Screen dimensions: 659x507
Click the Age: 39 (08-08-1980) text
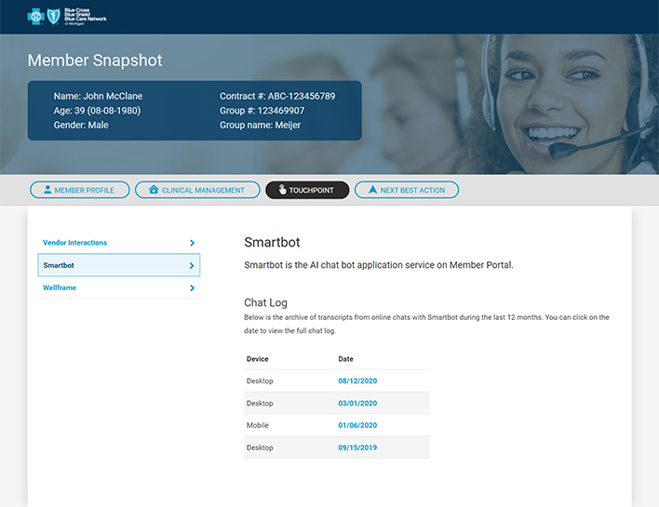click(x=97, y=111)
